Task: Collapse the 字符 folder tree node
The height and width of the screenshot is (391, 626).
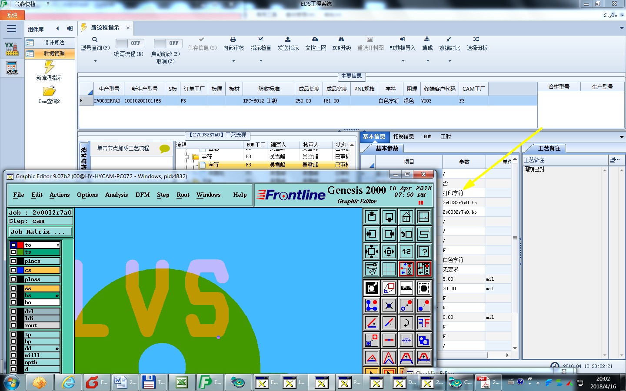Action: tap(187, 157)
